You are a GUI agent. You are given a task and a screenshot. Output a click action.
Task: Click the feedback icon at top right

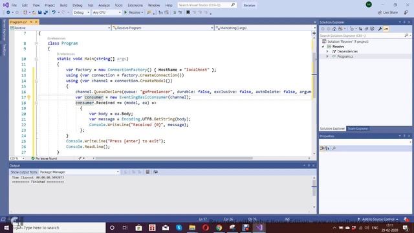point(406,12)
